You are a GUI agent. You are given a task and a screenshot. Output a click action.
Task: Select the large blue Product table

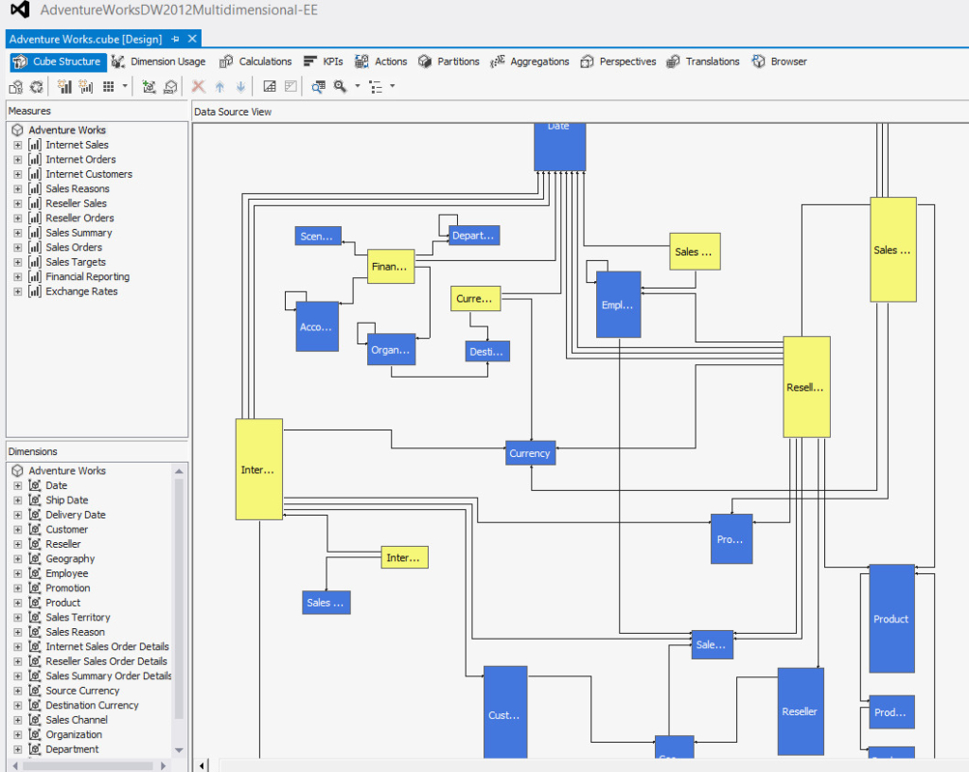pyautogui.click(x=891, y=619)
